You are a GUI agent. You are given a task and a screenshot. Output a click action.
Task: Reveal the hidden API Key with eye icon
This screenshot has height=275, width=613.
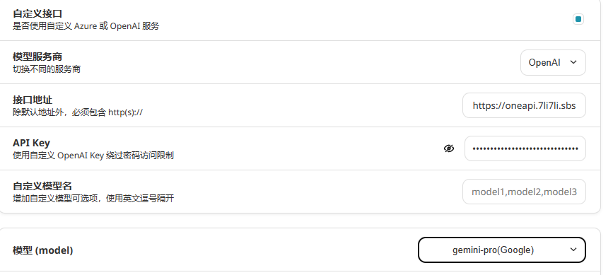click(x=449, y=148)
